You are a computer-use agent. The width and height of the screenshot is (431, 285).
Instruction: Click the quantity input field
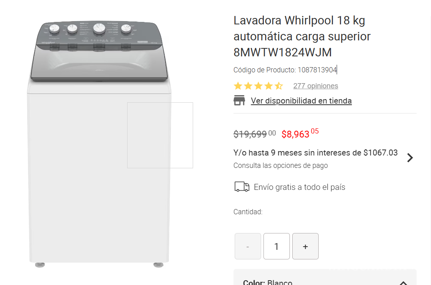coord(276,246)
